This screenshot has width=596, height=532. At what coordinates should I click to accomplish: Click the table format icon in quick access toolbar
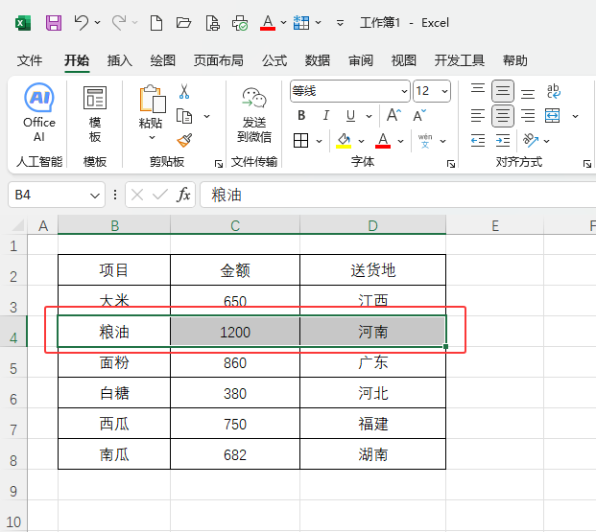(301, 23)
